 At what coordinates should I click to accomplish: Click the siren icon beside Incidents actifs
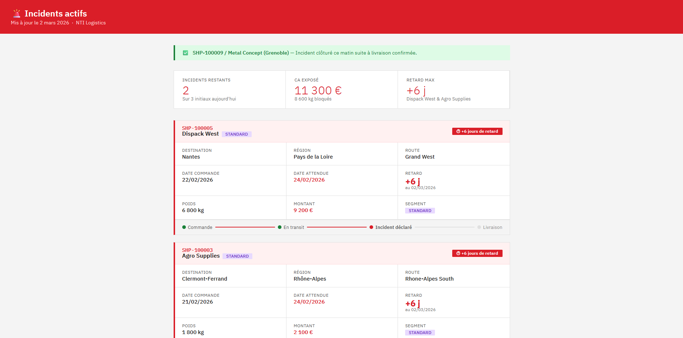(17, 14)
